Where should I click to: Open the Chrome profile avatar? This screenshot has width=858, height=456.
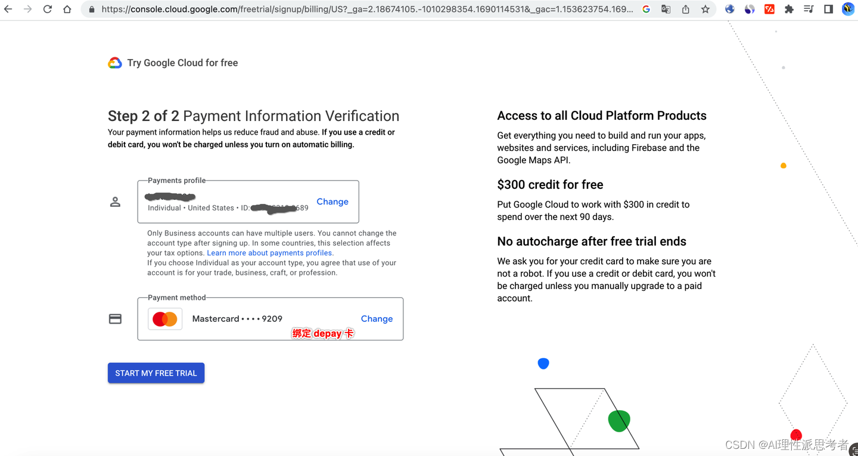pyautogui.click(x=848, y=10)
